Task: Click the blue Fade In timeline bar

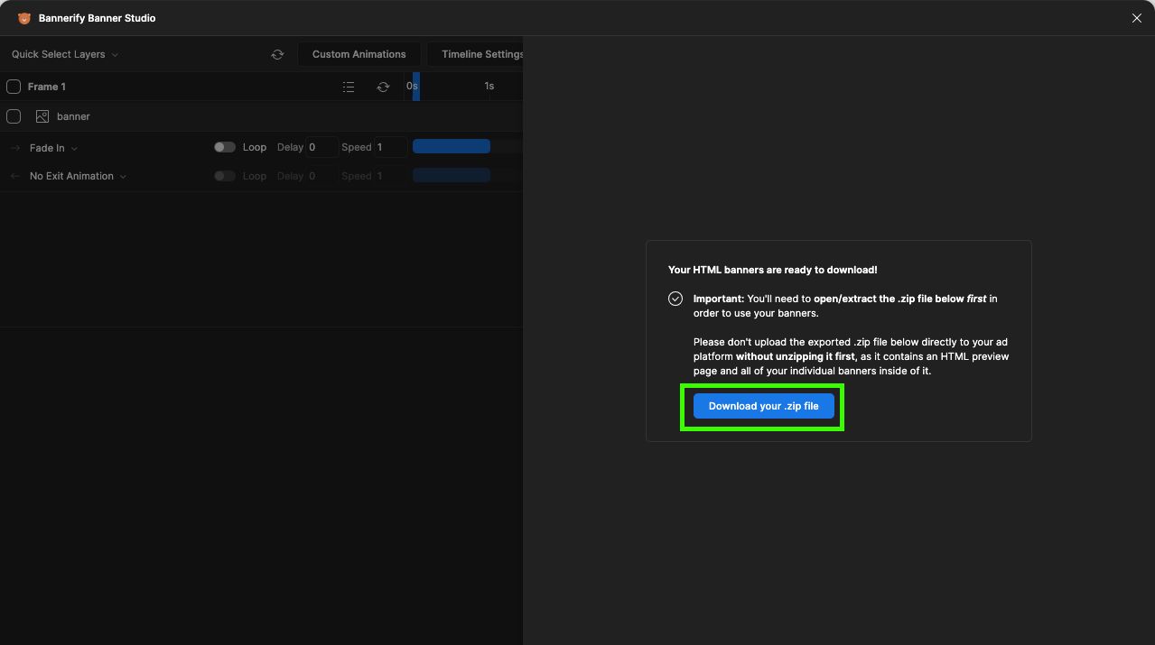Action: 452,146
